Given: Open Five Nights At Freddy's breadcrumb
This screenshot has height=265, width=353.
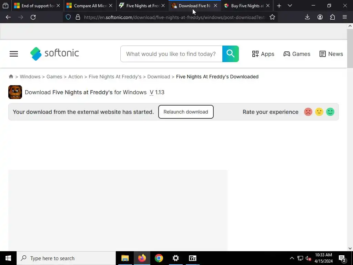Looking at the screenshot, I should point(115,77).
